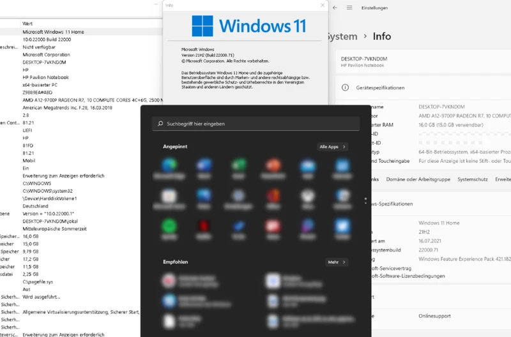Viewport: 511px width, 337px height.
Task: Launch Spotify from pinned apps
Action: coord(169,229)
